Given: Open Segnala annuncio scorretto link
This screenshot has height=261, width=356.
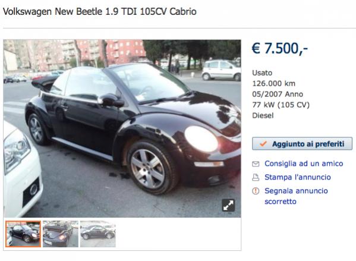Looking at the screenshot, I should point(296,196).
